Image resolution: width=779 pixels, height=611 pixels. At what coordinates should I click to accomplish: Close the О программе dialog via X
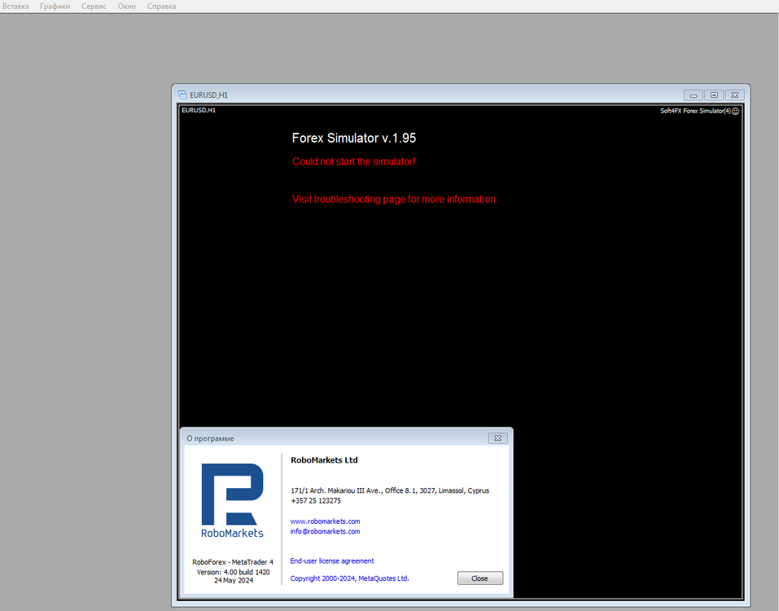pos(498,438)
